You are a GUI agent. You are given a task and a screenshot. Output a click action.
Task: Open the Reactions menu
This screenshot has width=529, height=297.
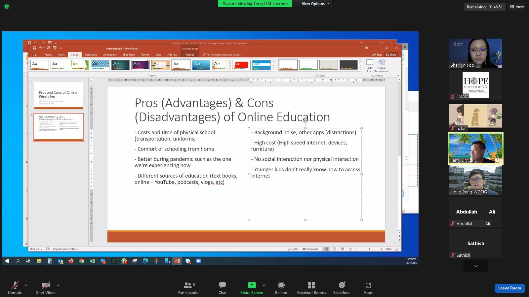point(342,288)
